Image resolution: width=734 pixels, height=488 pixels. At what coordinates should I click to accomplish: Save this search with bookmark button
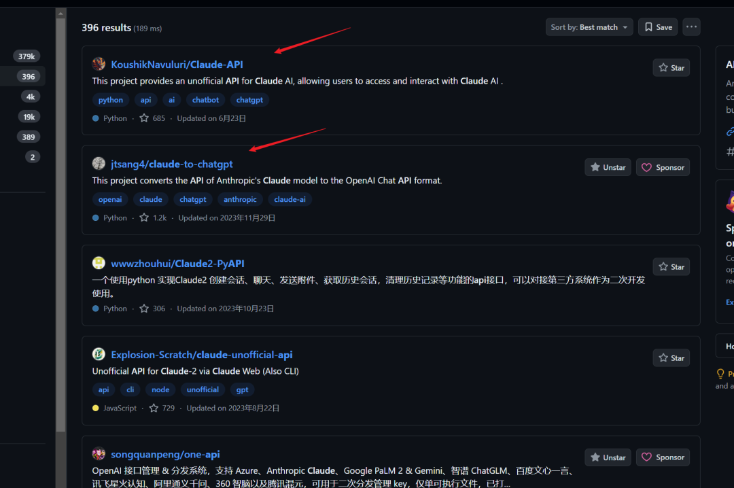coord(658,27)
